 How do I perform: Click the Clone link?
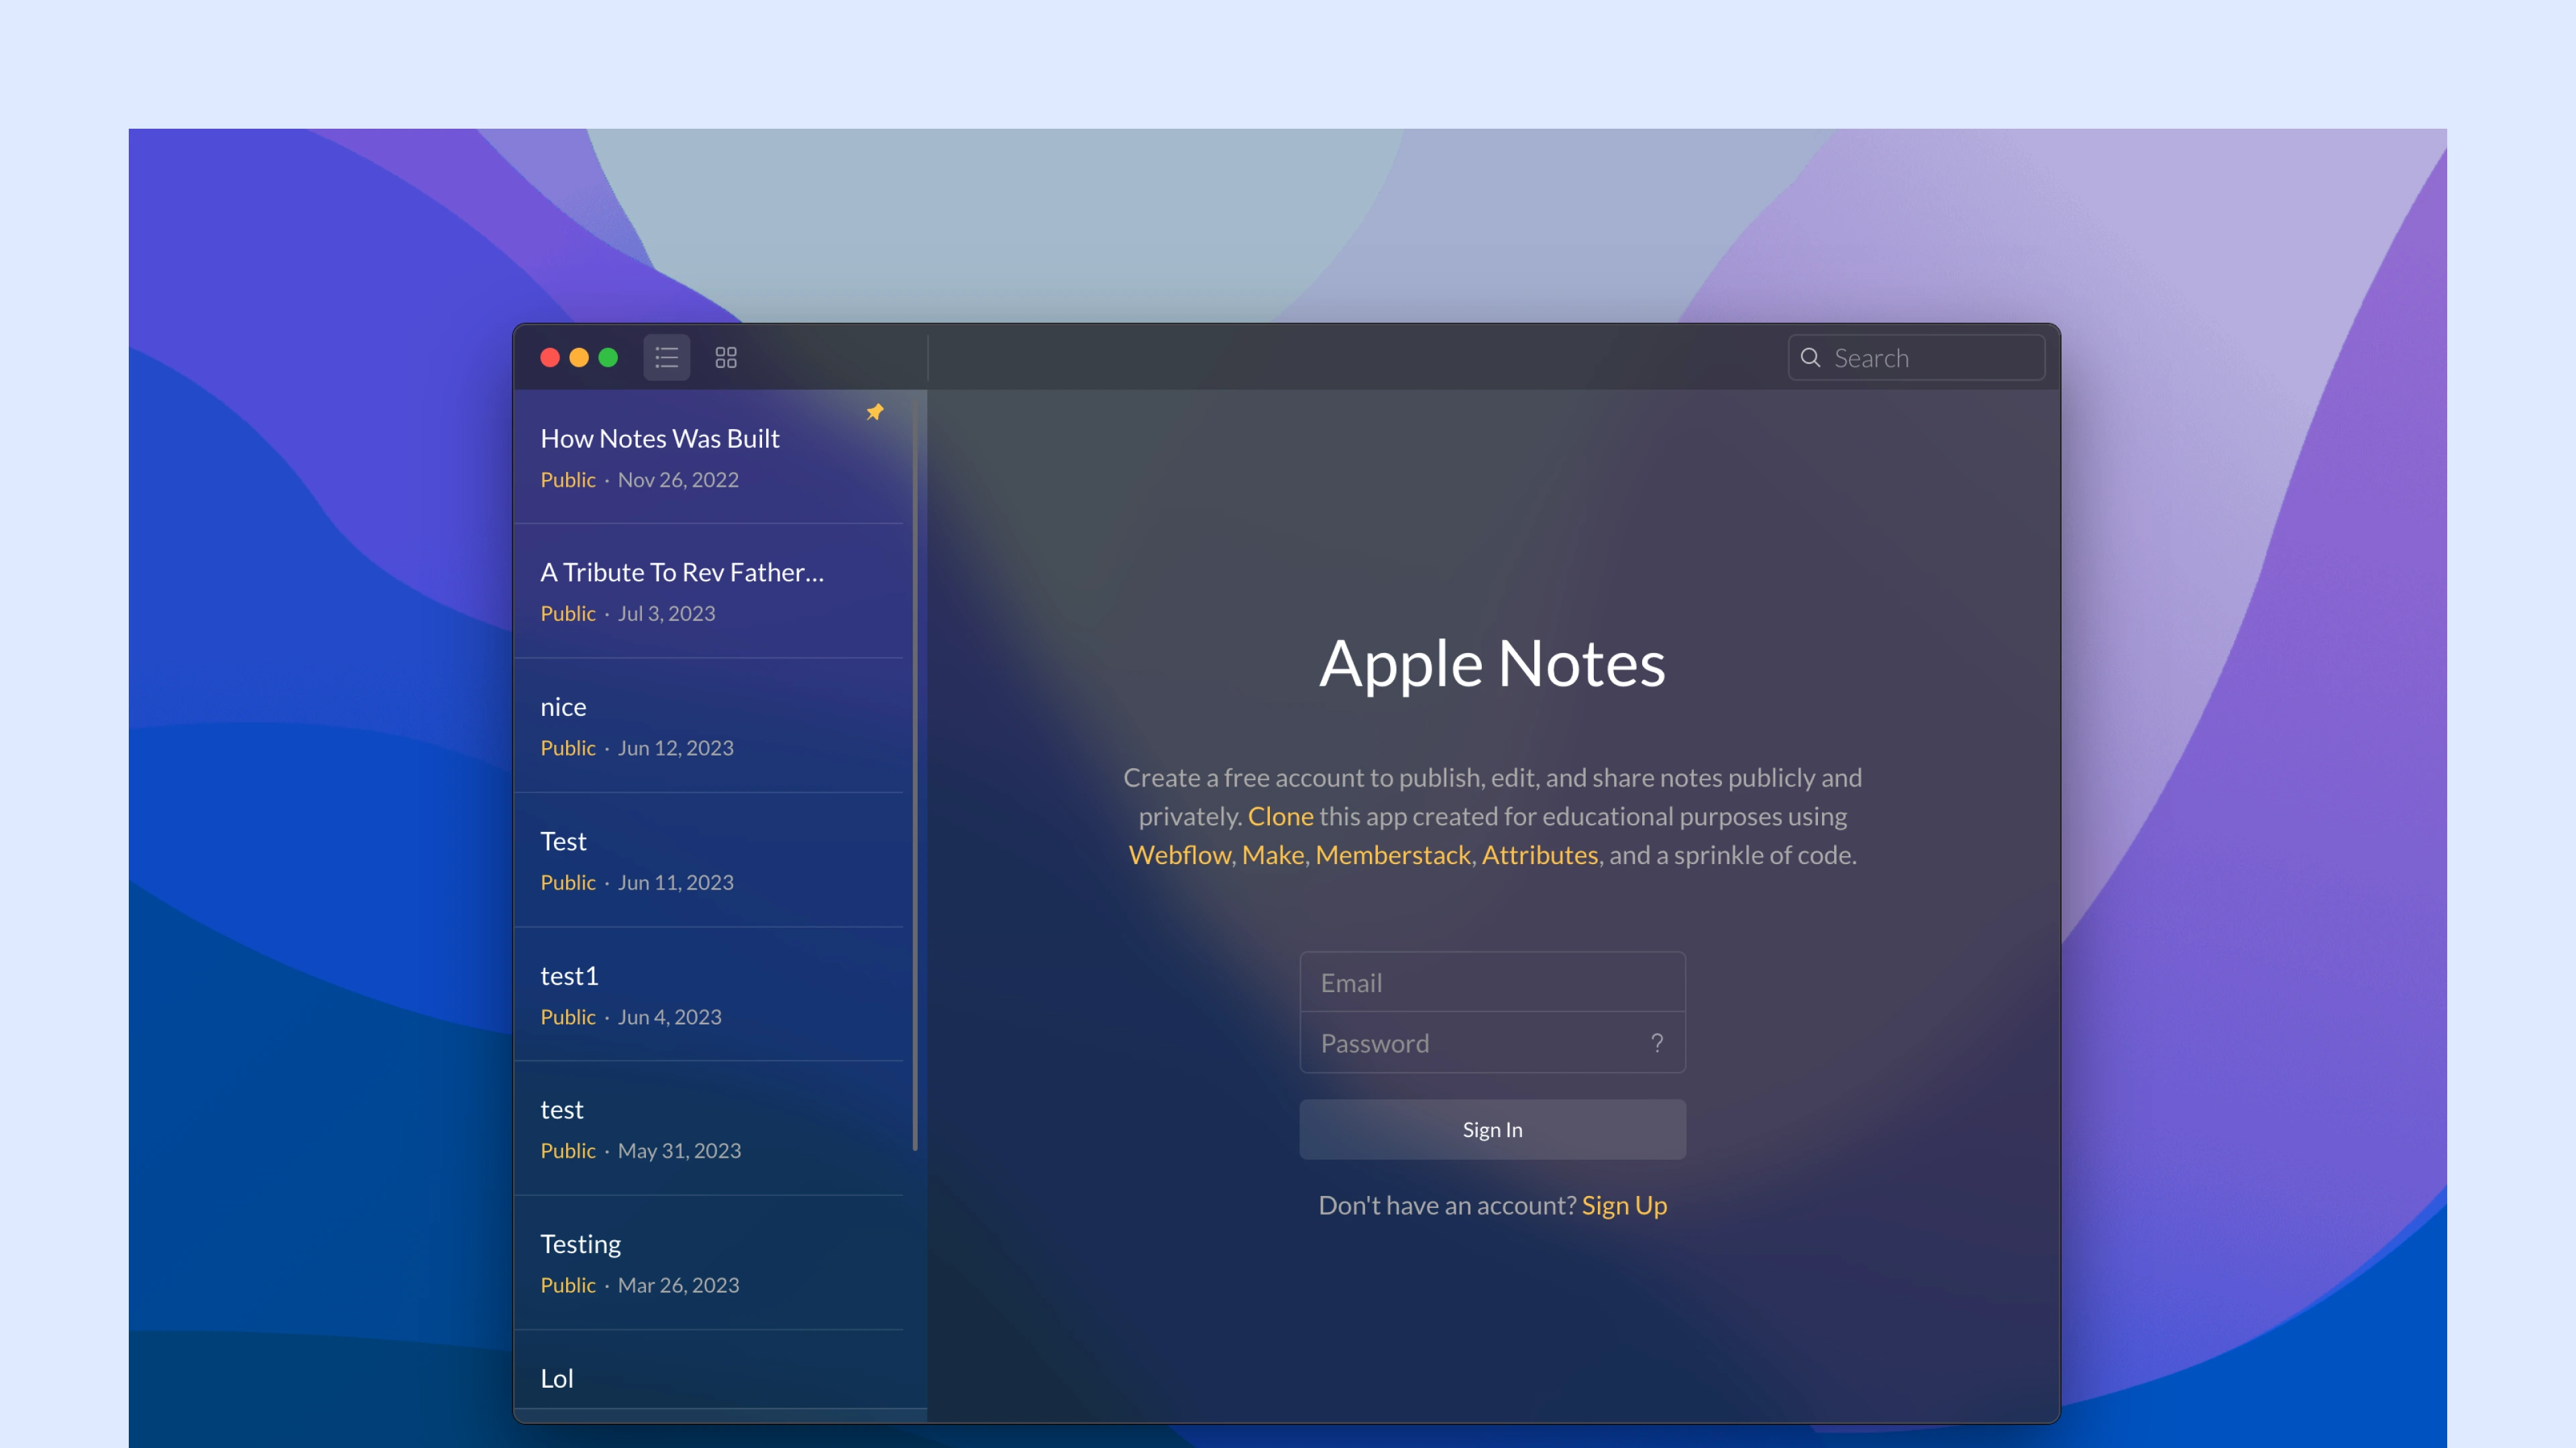(x=1280, y=817)
